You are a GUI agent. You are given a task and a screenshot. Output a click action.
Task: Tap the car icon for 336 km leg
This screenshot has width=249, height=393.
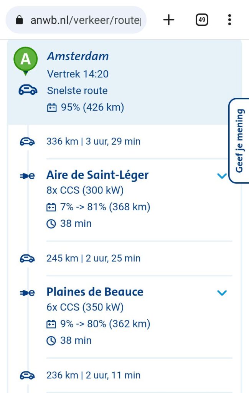pyautogui.click(x=27, y=142)
